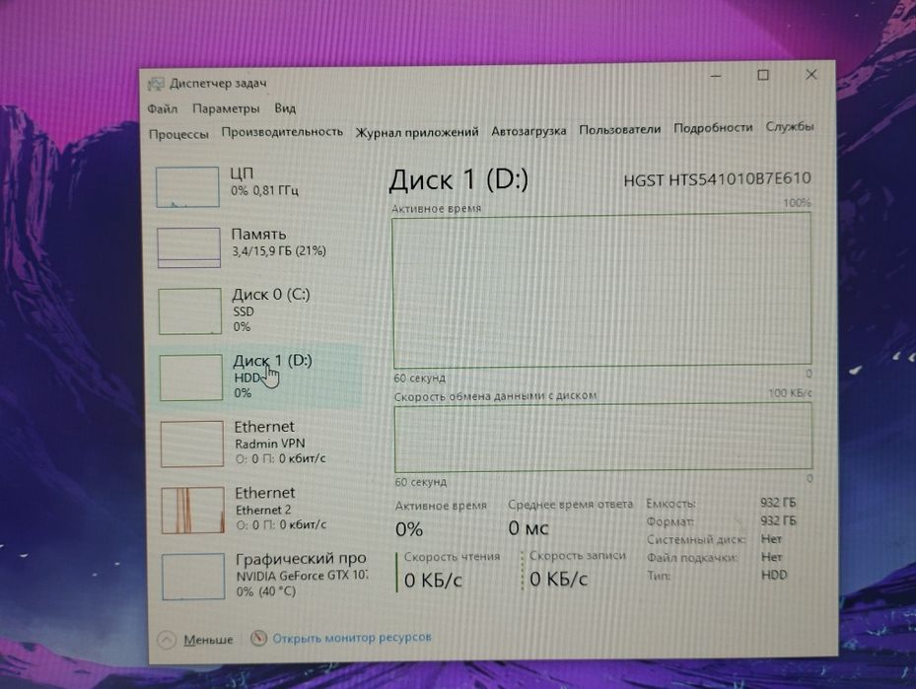
Task: Click the Системный диск Нет value
Action: 771,538
